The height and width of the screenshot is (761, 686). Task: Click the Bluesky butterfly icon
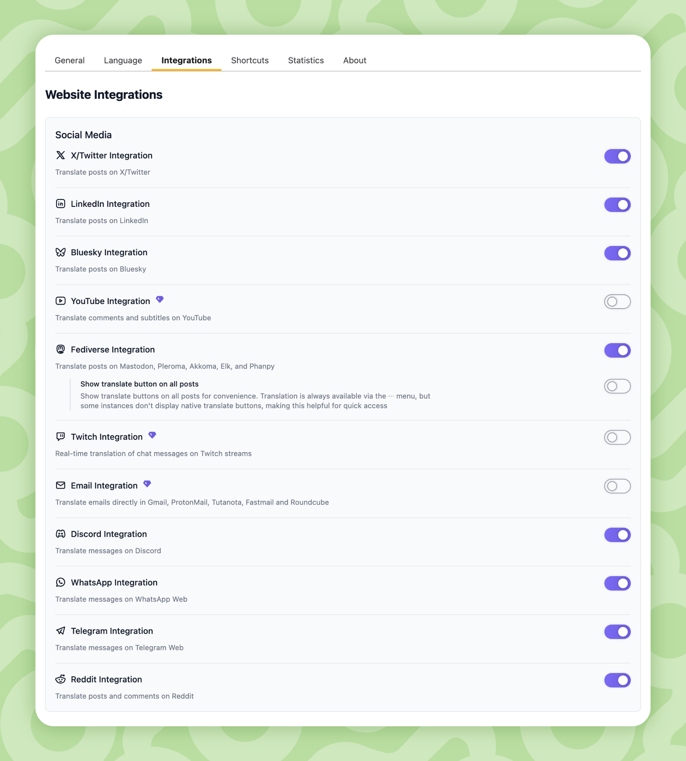point(61,252)
